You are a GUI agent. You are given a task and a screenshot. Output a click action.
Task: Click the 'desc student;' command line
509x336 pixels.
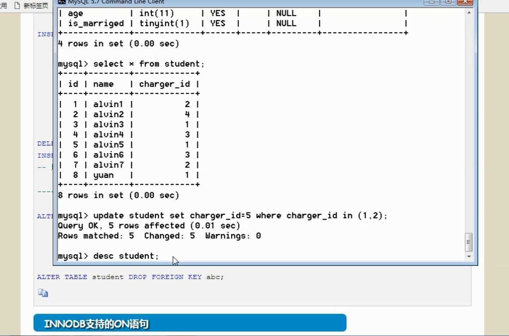[x=126, y=256]
